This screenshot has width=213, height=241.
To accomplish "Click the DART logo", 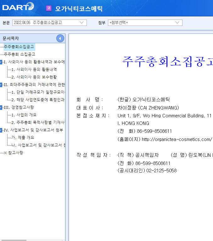I will click(x=18, y=6).
